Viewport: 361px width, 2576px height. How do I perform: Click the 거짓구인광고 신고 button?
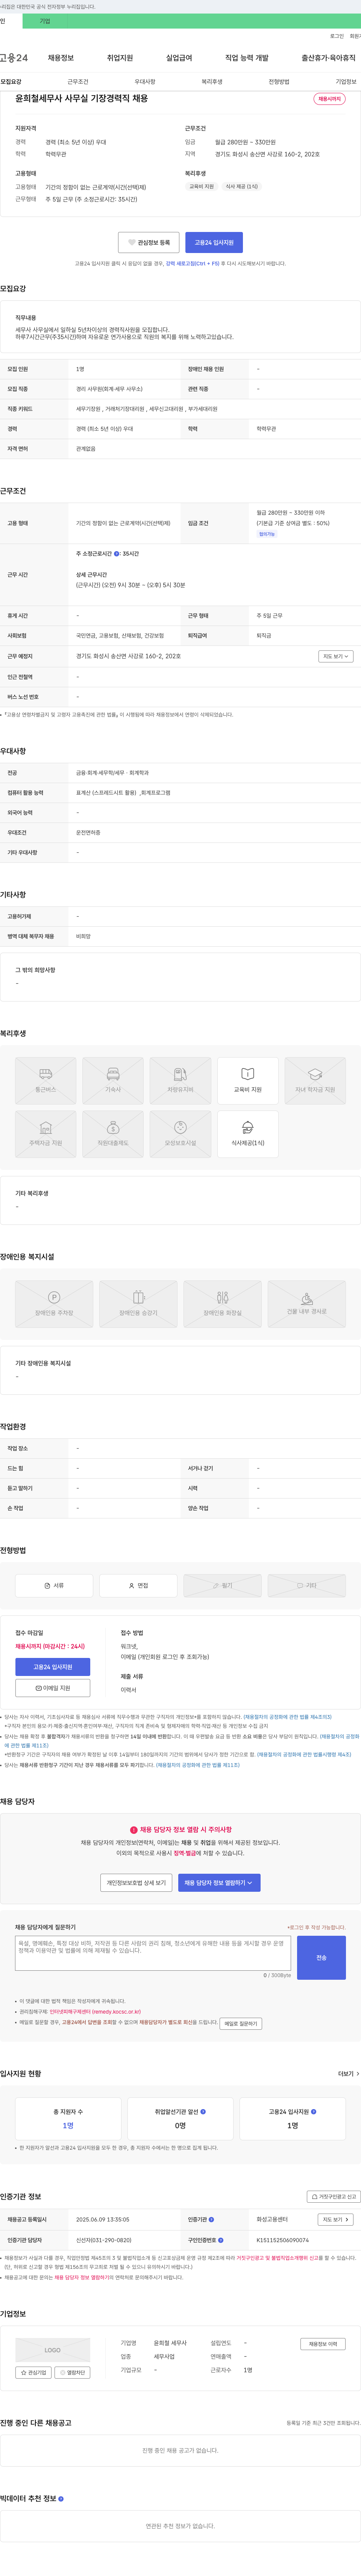(x=333, y=2197)
